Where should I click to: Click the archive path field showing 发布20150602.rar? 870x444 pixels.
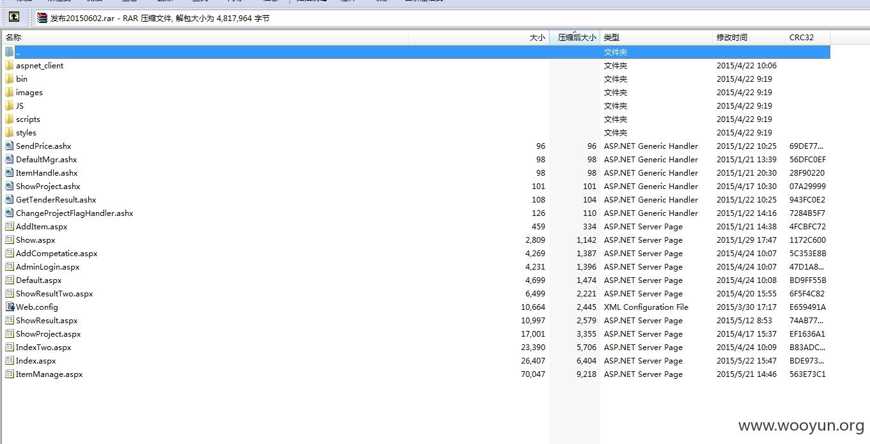pos(451,18)
